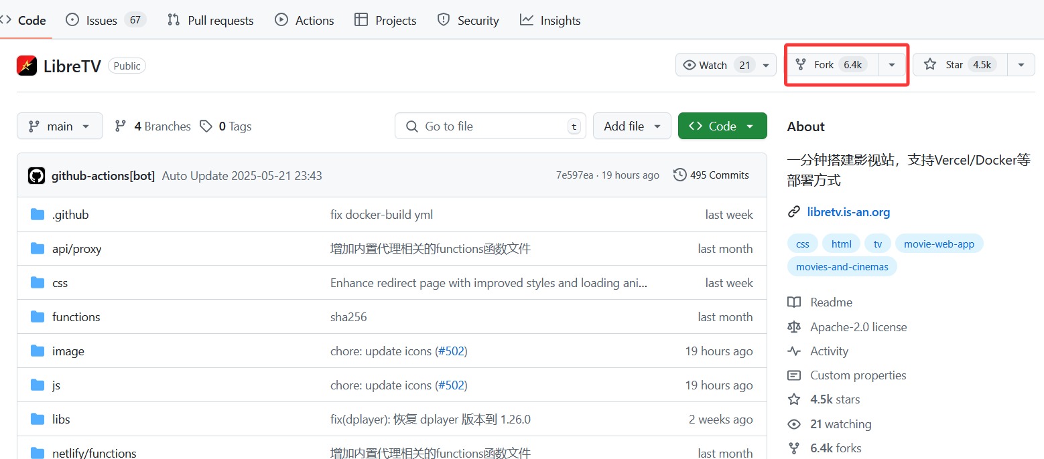Image resolution: width=1044 pixels, height=459 pixels.
Task: Open the 'Enhance redirect page' commit message
Action: click(489, 283)
